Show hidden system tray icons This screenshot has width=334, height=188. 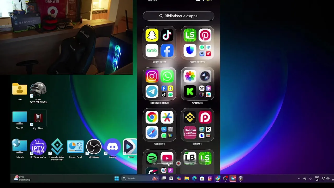[299, 178]
